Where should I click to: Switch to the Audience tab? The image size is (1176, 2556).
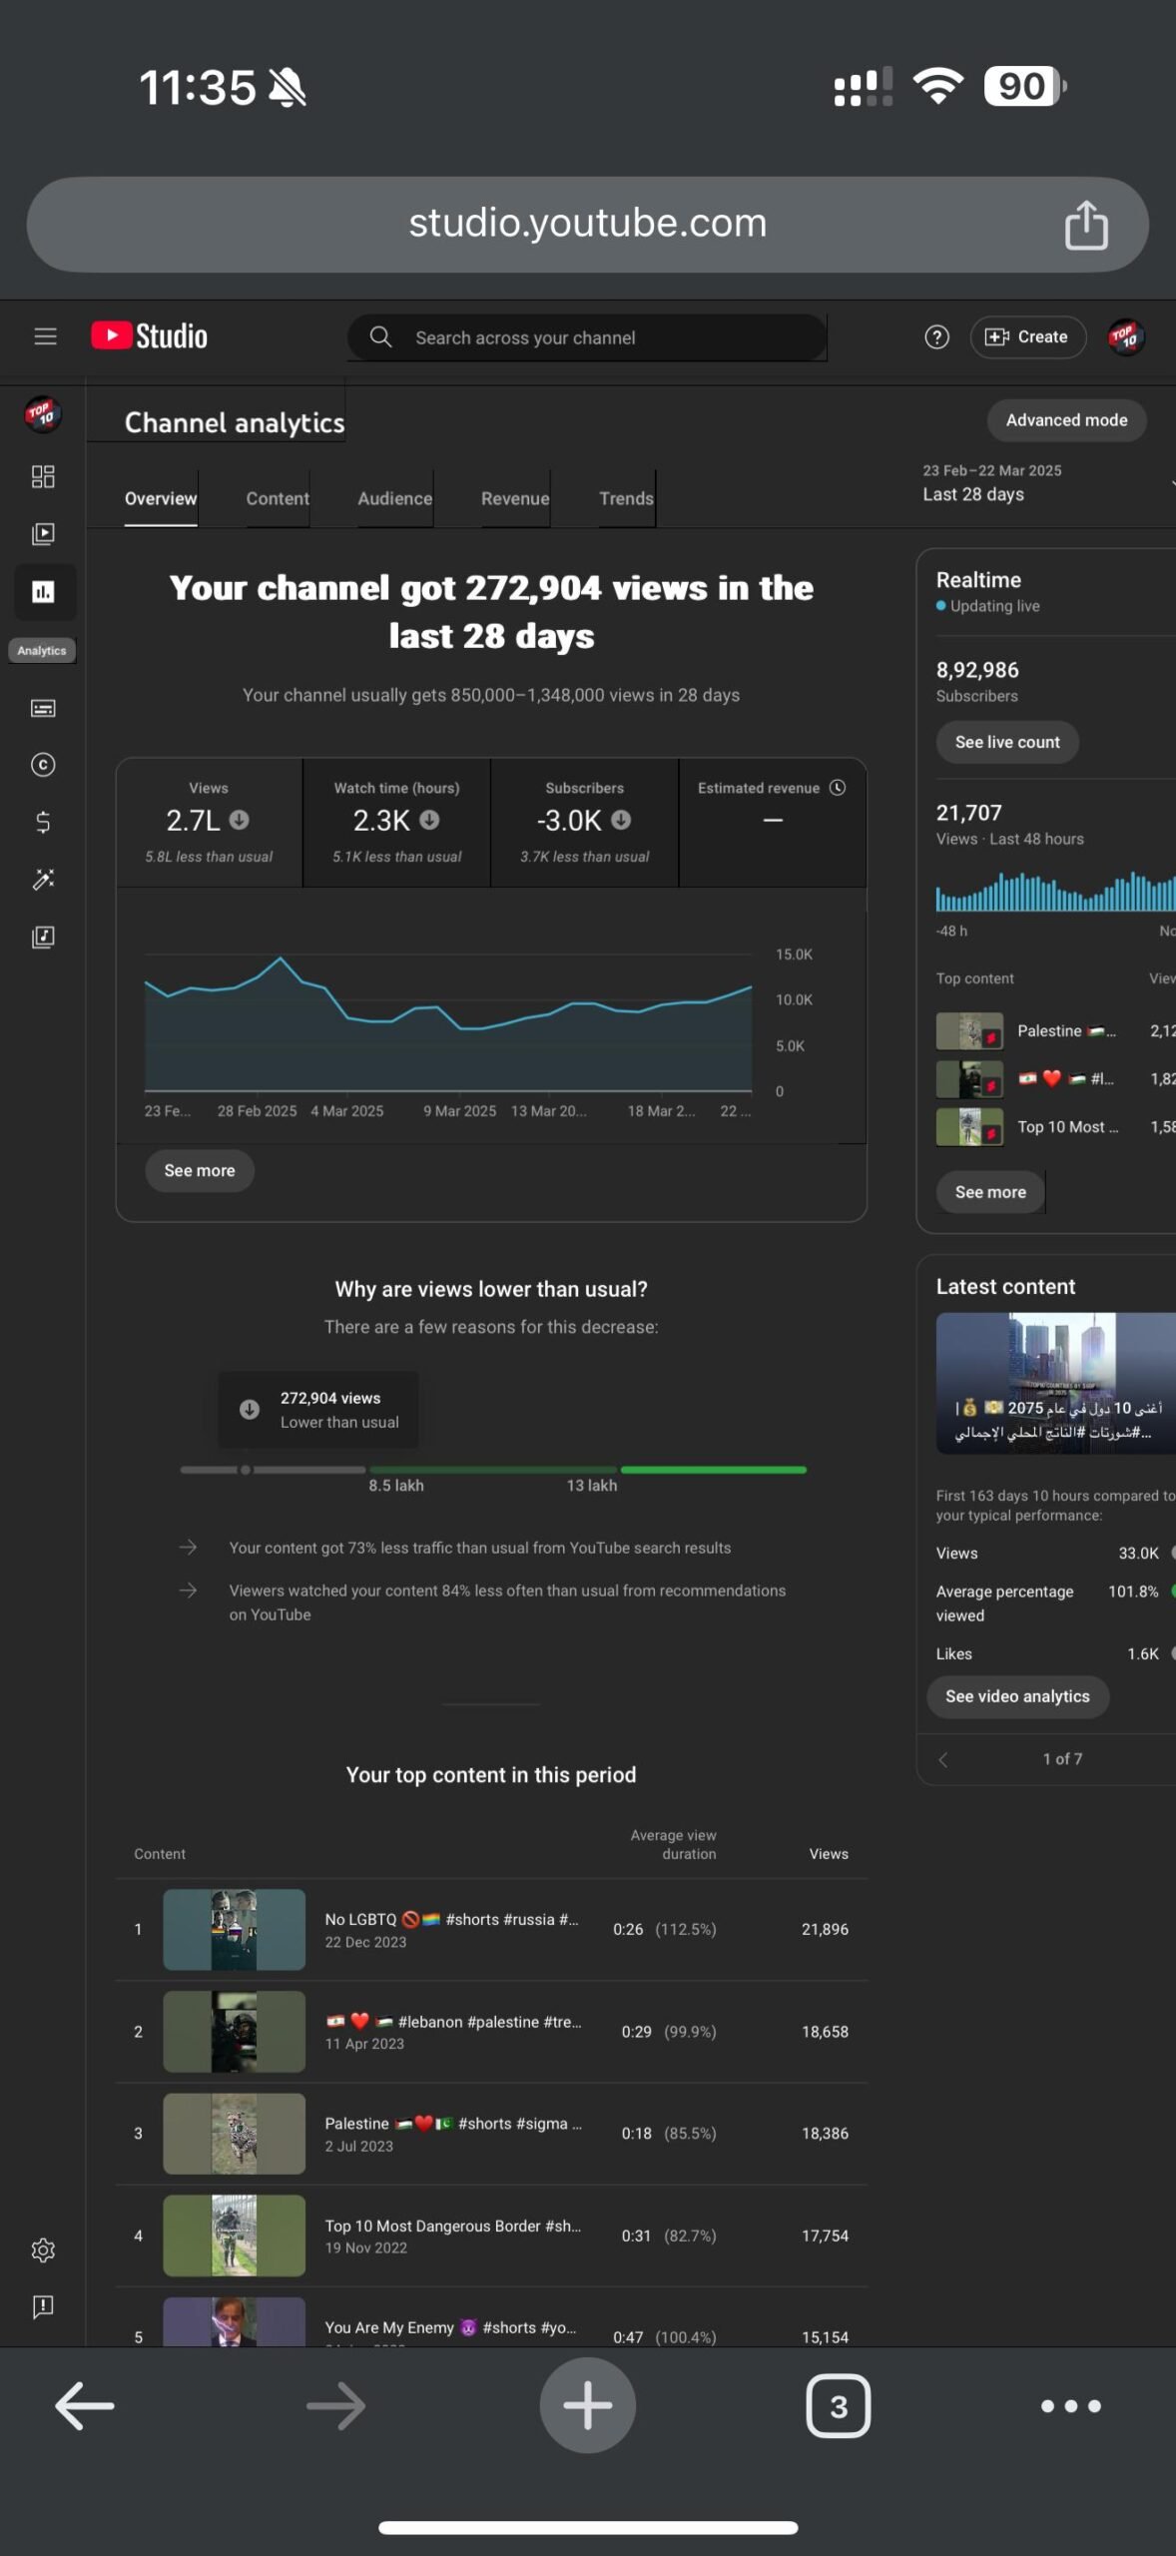[x=394, y=498]
